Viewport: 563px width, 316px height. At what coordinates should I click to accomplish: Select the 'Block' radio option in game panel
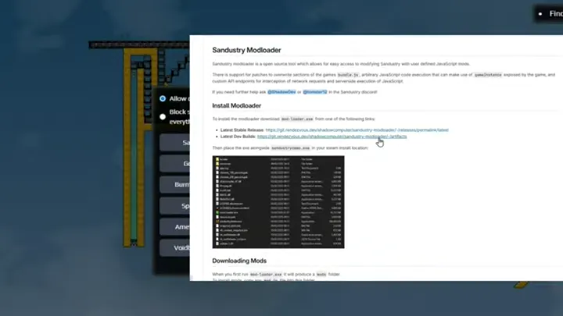(x=163, y=117)
